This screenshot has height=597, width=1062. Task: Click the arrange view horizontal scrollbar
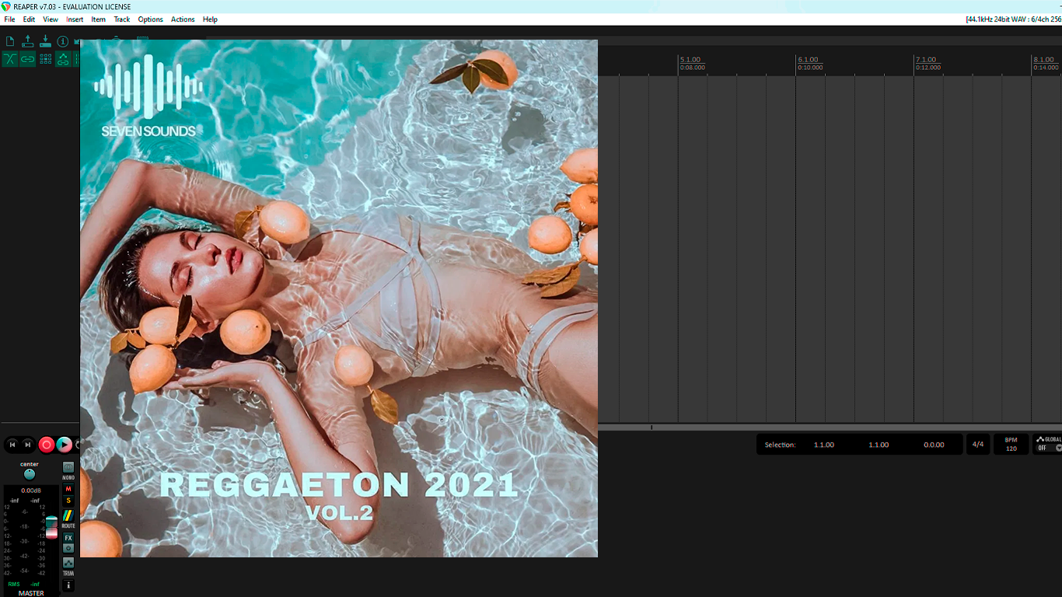point(830,428)
